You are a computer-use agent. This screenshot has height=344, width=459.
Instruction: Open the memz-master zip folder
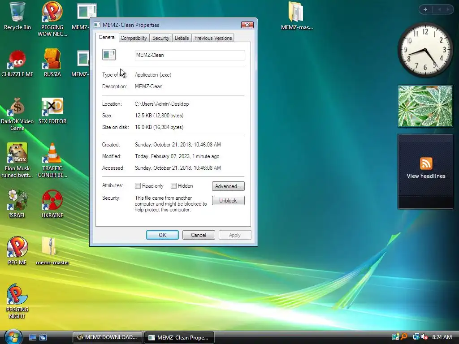pyautogui.click(x=52, y=251)
